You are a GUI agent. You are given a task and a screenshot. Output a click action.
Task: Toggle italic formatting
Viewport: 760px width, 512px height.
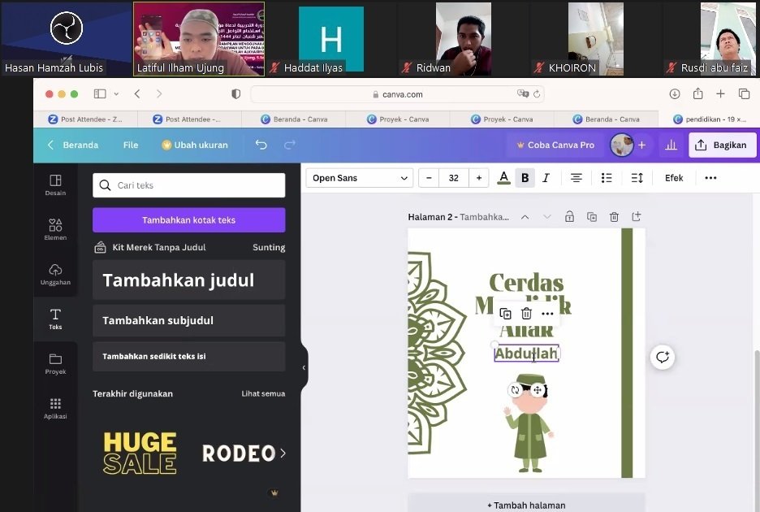(x=546, y=178)
